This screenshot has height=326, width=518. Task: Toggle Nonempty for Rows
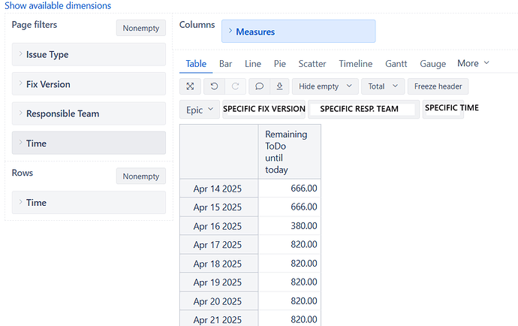pos(140,176)
